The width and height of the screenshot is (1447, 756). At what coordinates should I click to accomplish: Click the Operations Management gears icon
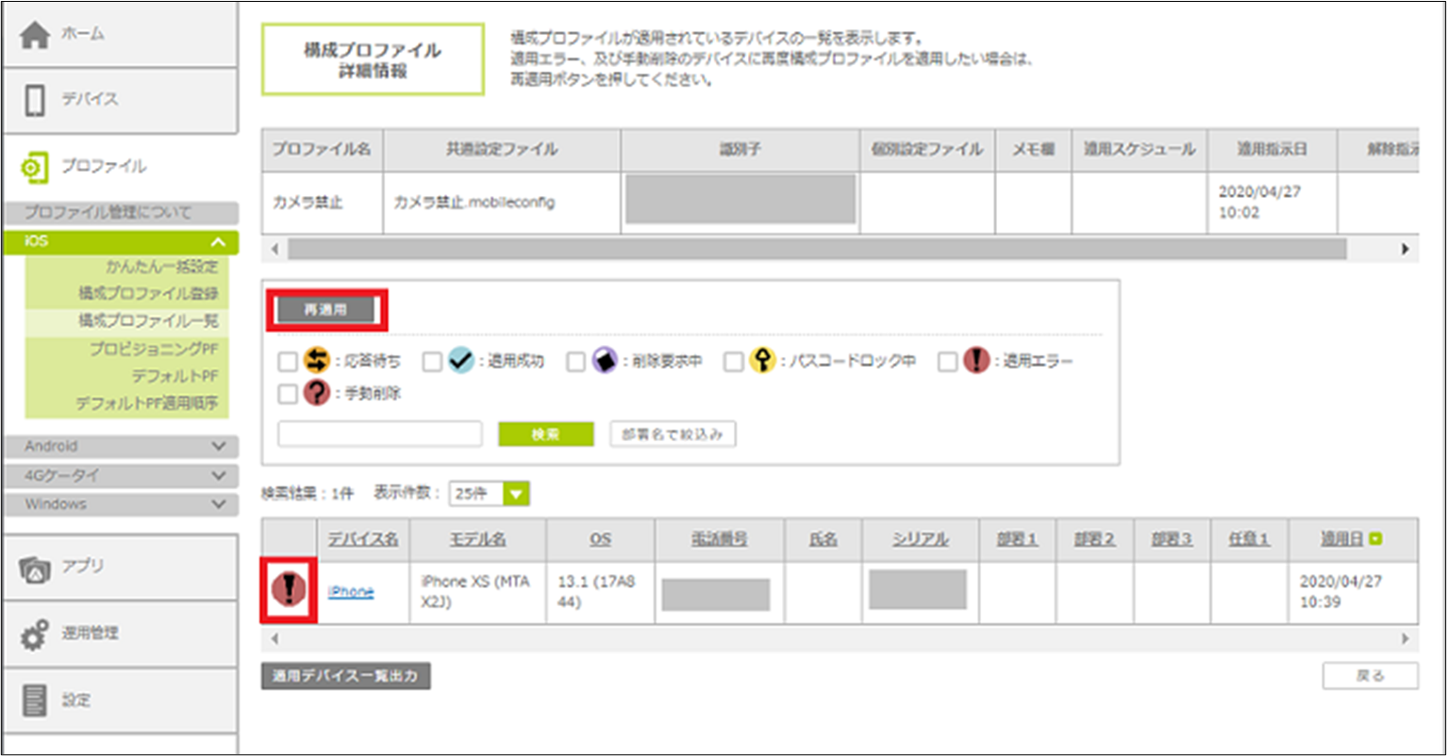click(x=35, y=634)
